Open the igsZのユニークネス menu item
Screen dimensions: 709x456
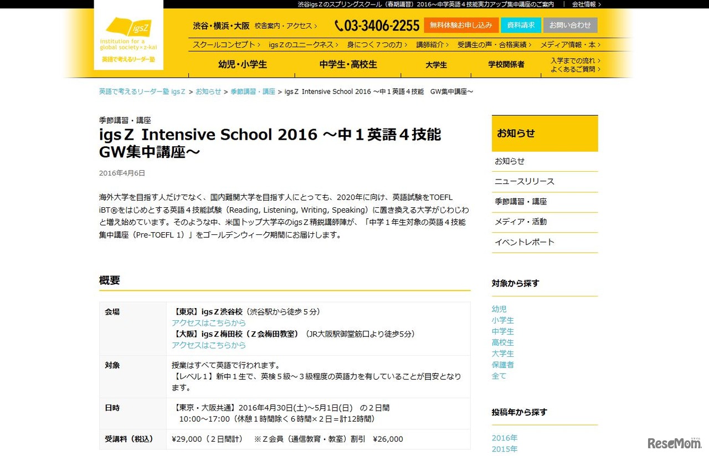tap(304, 45)
